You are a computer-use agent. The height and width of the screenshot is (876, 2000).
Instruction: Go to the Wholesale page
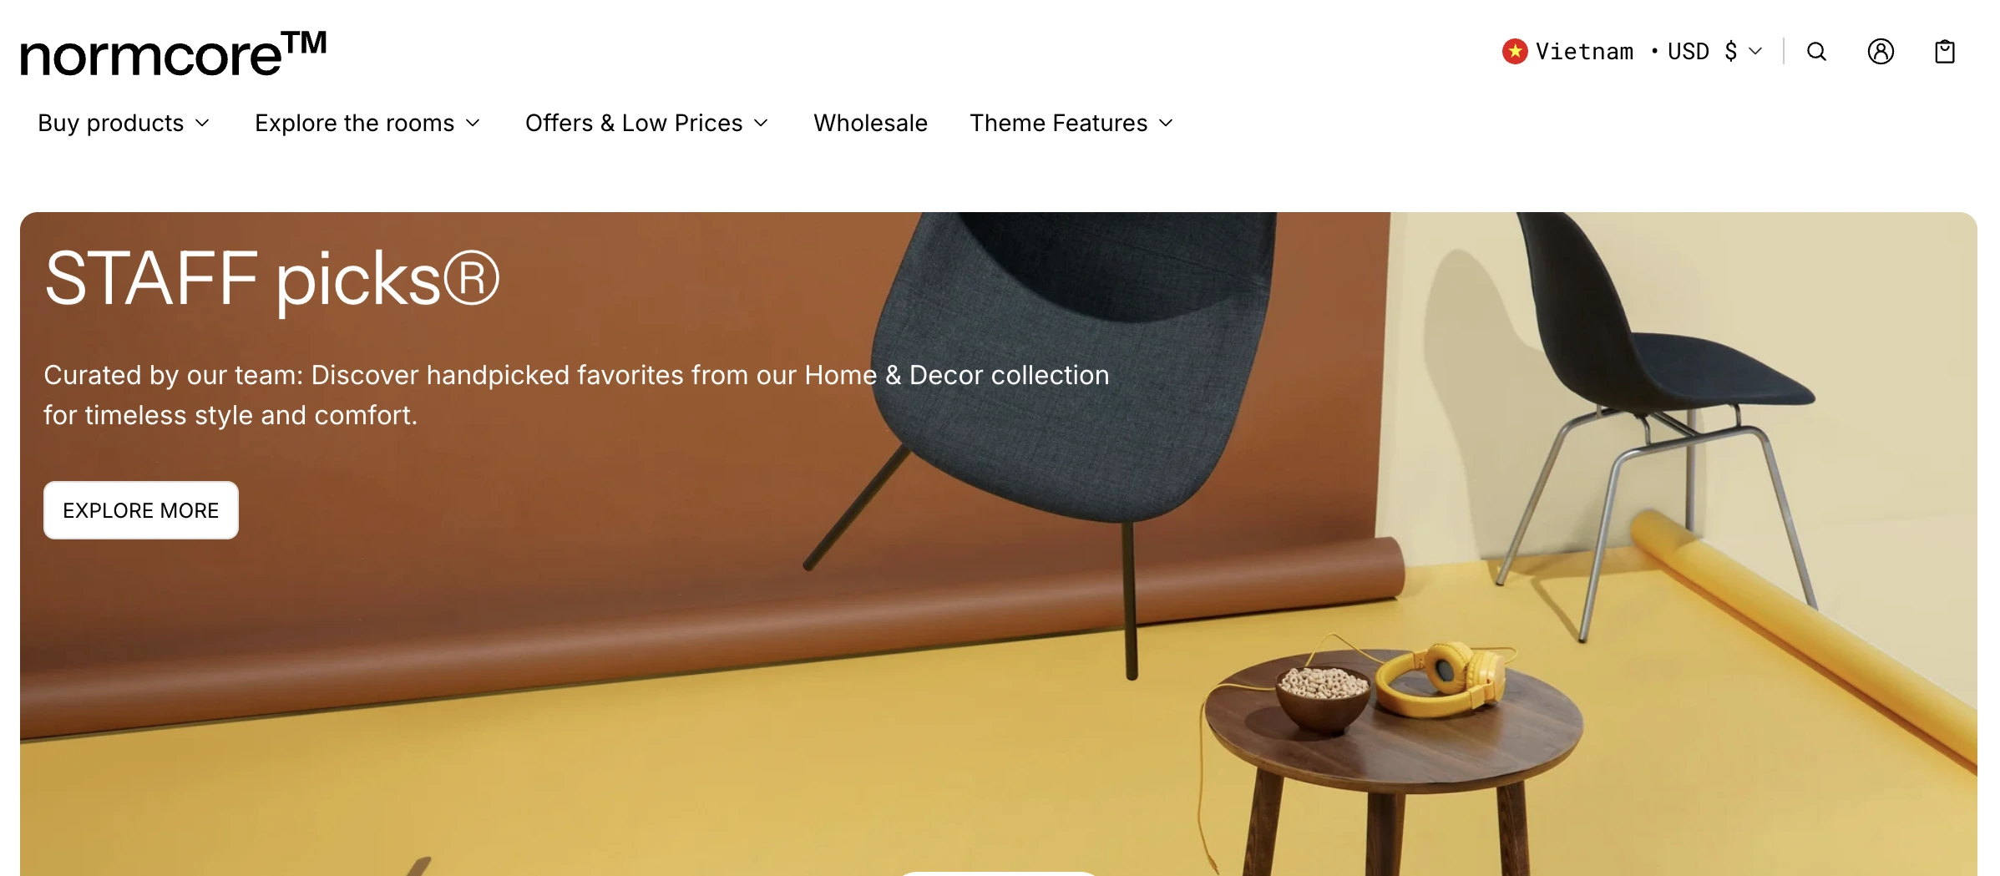tap(870, 124)
